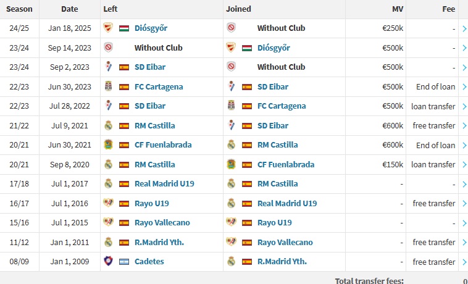Expand details arrow for the Jan 18, 2025 transfer
Image resolution: width=468 pixels, height=284 pixels.
click(464, 28)
